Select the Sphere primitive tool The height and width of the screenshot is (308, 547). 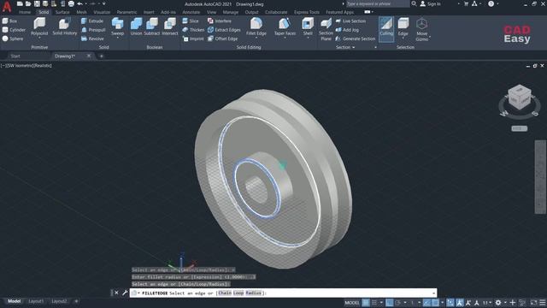tap(13, 38)
